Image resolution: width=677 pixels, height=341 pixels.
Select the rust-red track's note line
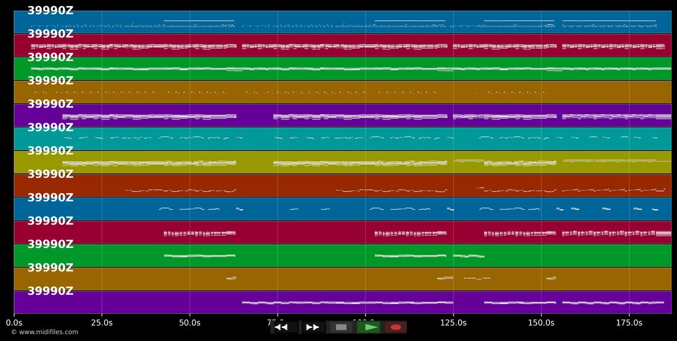[342, 186]
